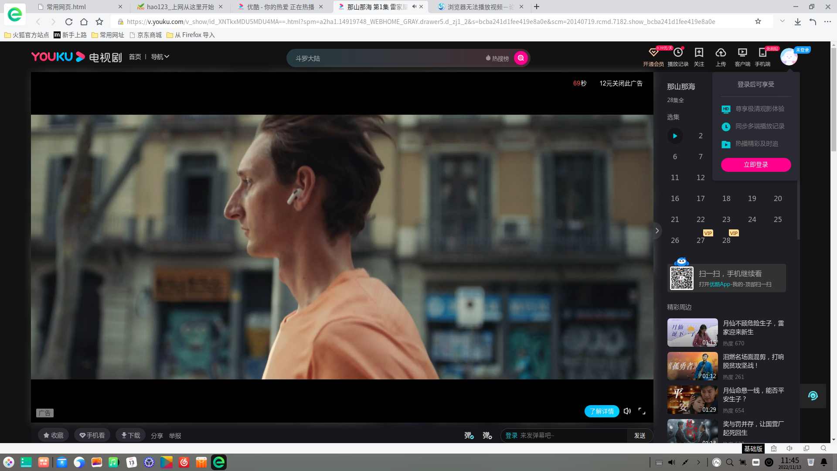
Task: Open the mobile app (手机端) icon
Action: [762, 53]
